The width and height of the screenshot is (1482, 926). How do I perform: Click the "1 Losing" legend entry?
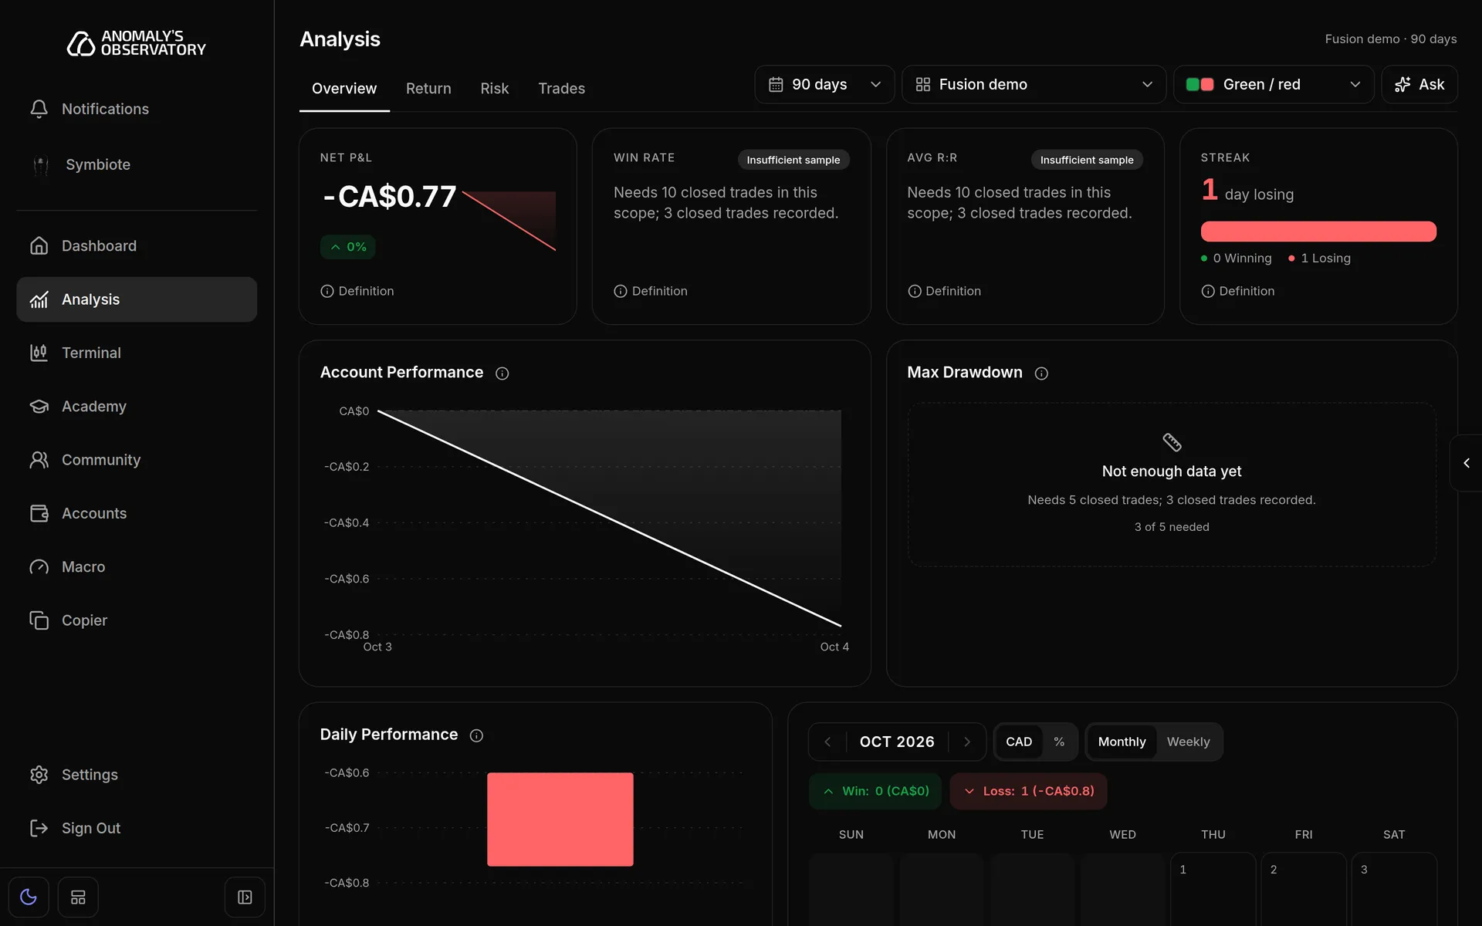[x=1319, y=259]
